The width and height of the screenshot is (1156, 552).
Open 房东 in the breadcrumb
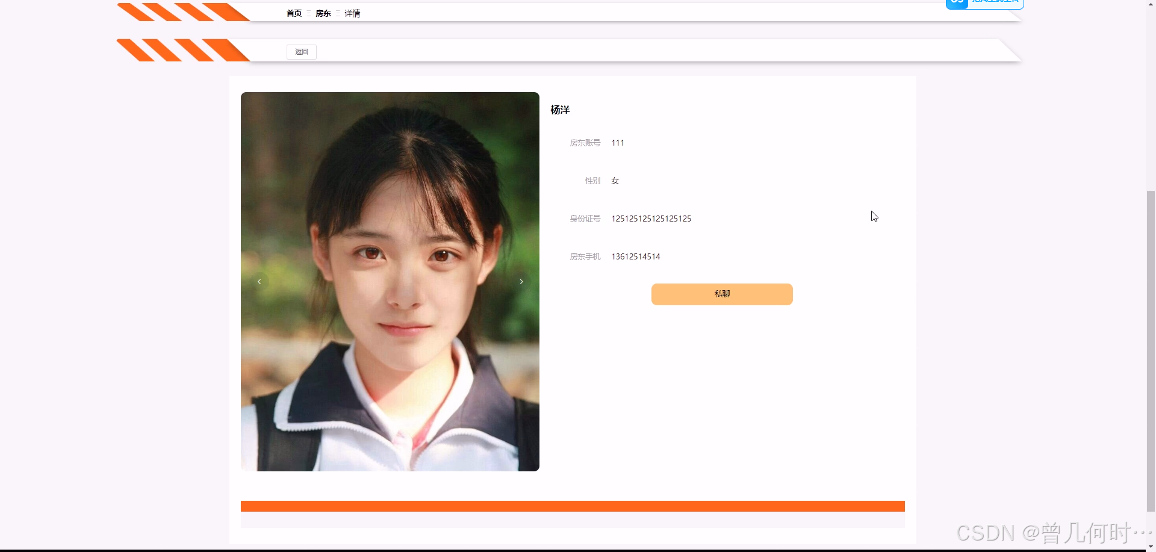(323, 13)
